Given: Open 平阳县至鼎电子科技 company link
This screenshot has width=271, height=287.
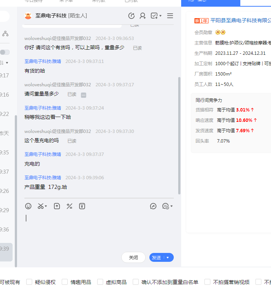Looking at the screenshot, I should (240, 20).
